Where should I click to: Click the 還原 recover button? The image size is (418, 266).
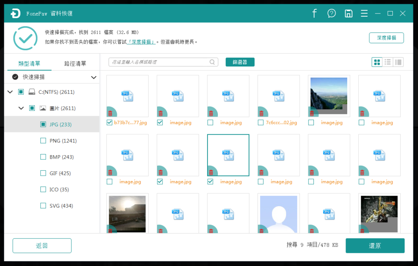(375, 246)
